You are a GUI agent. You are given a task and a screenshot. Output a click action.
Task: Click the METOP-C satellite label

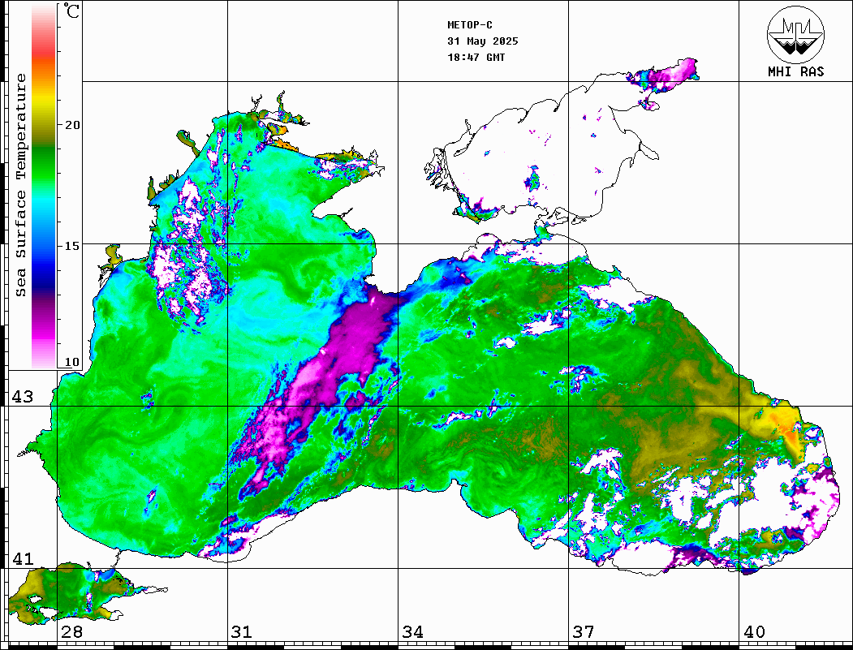pos(469,25)
